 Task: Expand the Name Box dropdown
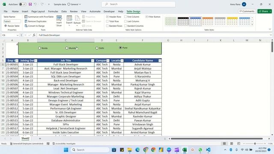(18, 35)
